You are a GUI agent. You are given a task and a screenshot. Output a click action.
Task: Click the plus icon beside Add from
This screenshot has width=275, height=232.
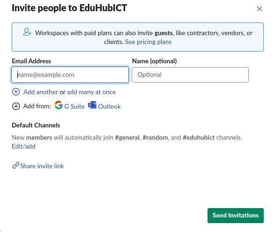pyautogui.click(x=16, y=106)
